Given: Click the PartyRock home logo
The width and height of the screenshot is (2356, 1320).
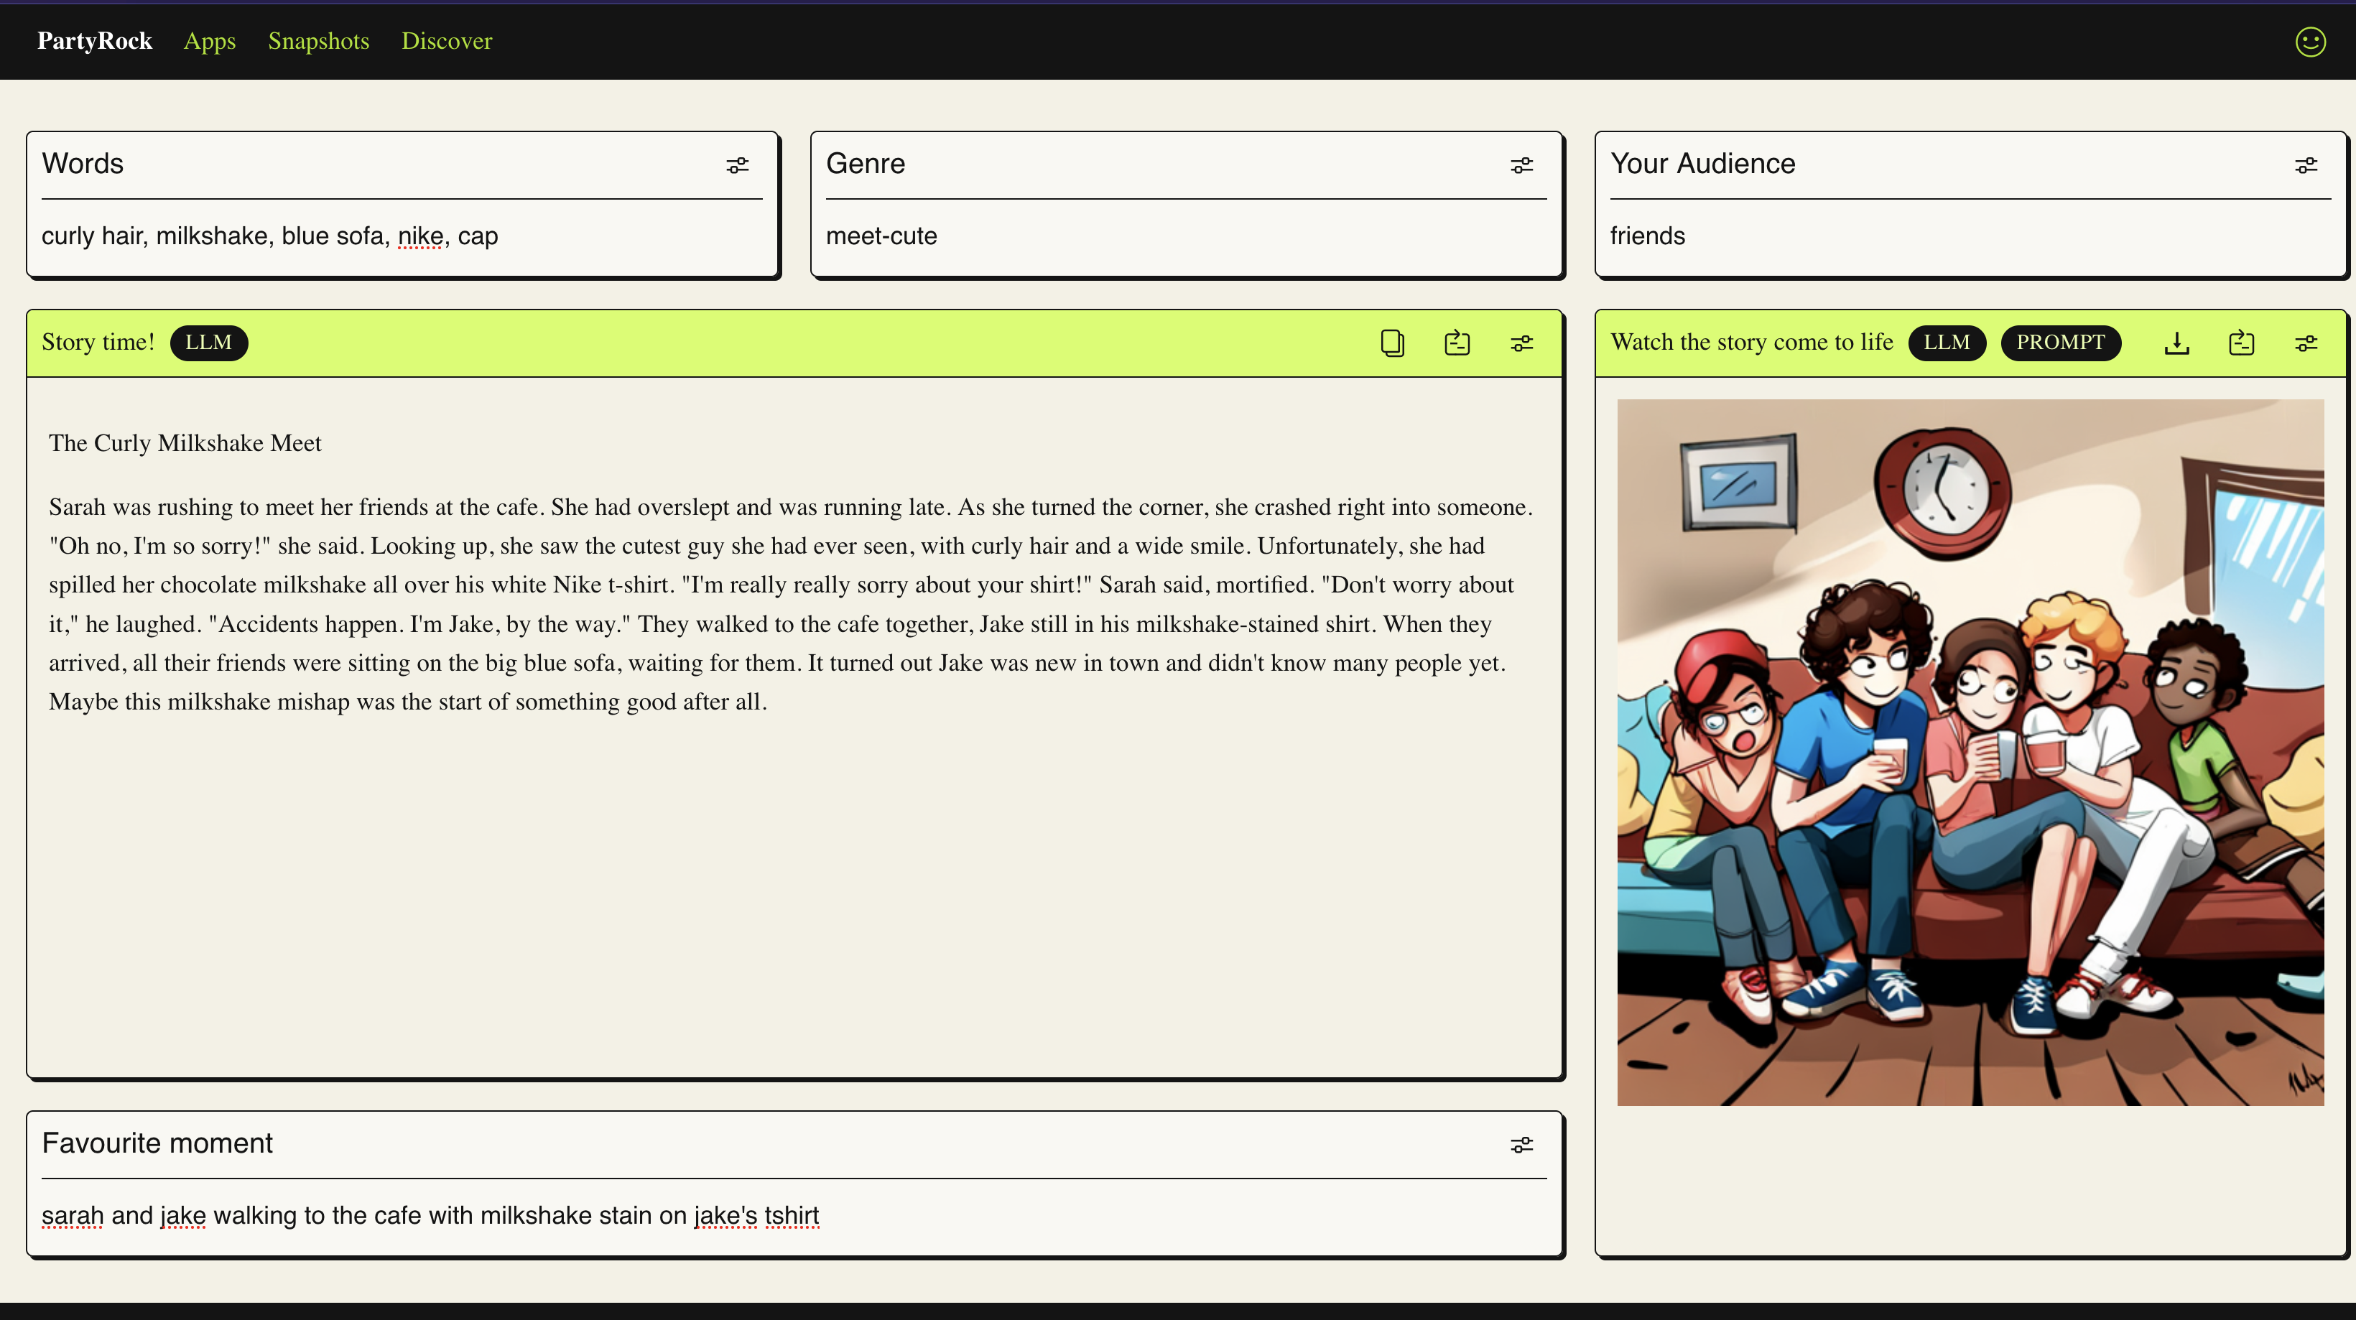Looking at the screenshot, I should 94,41.
